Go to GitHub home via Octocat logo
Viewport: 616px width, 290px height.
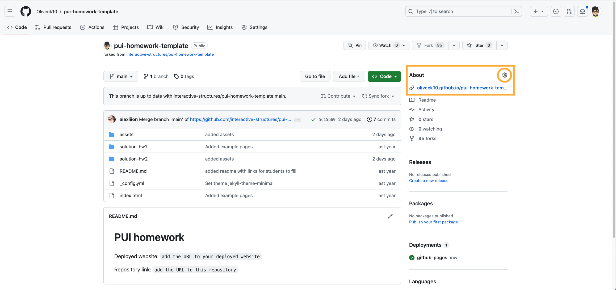click(x=26, y=11)
